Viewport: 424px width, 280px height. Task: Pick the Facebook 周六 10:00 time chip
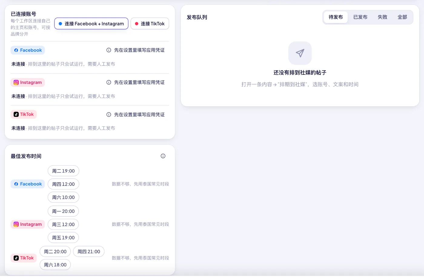tap(63, 197)
